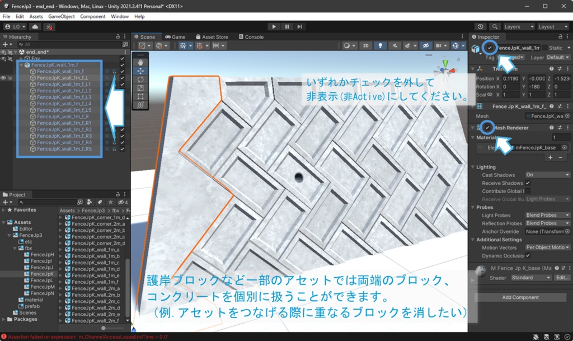The width and height of the screenshot is (573, 341).
Task: Toggle 2D view mode button
Action: tap(365, 46)
